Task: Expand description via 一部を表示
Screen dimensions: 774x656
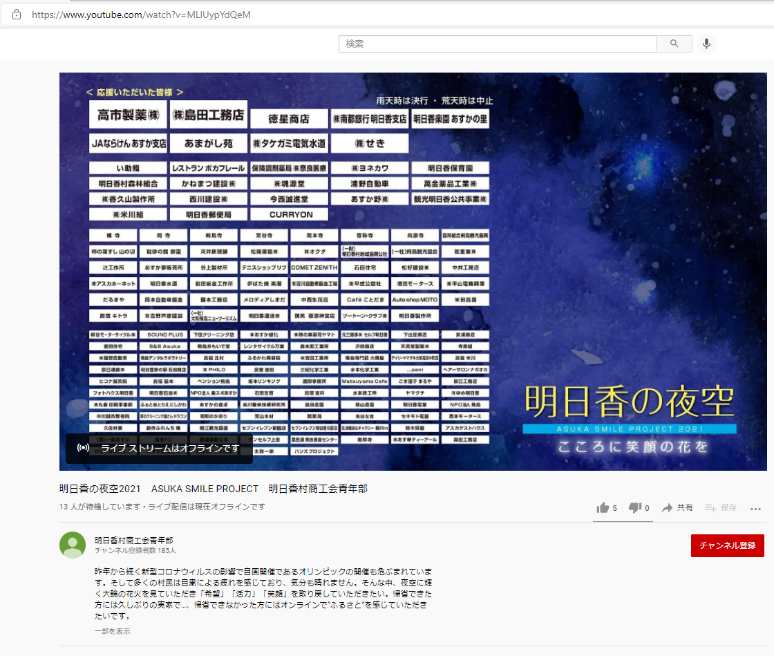Action: click(x=113, y=631)
